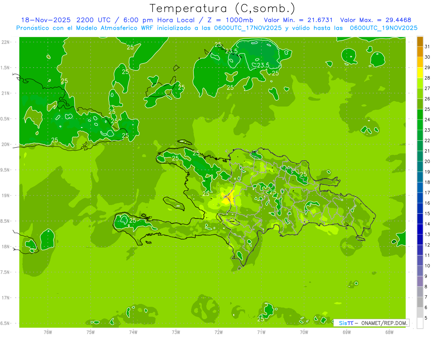Click the '18N' latitude label
The height and width of the screenshot is (337, 437).
(x=7, y=246)
